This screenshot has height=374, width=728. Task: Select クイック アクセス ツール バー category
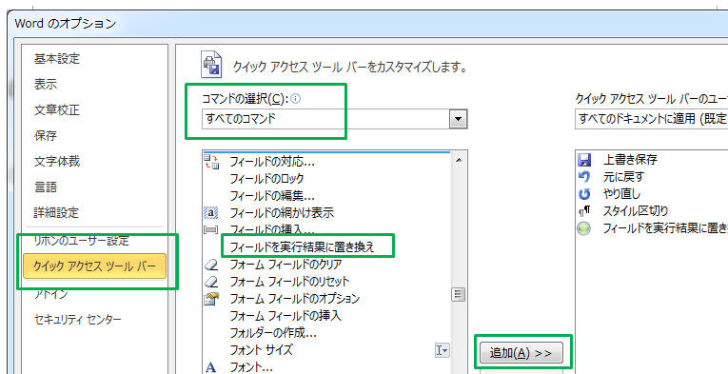coord(95,266)
